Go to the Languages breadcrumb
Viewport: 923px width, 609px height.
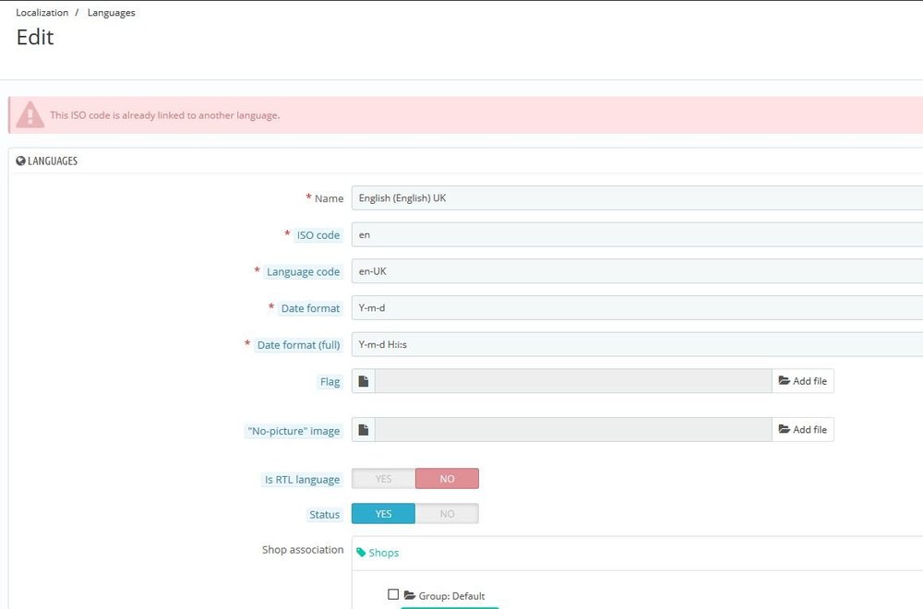[111, 13]
